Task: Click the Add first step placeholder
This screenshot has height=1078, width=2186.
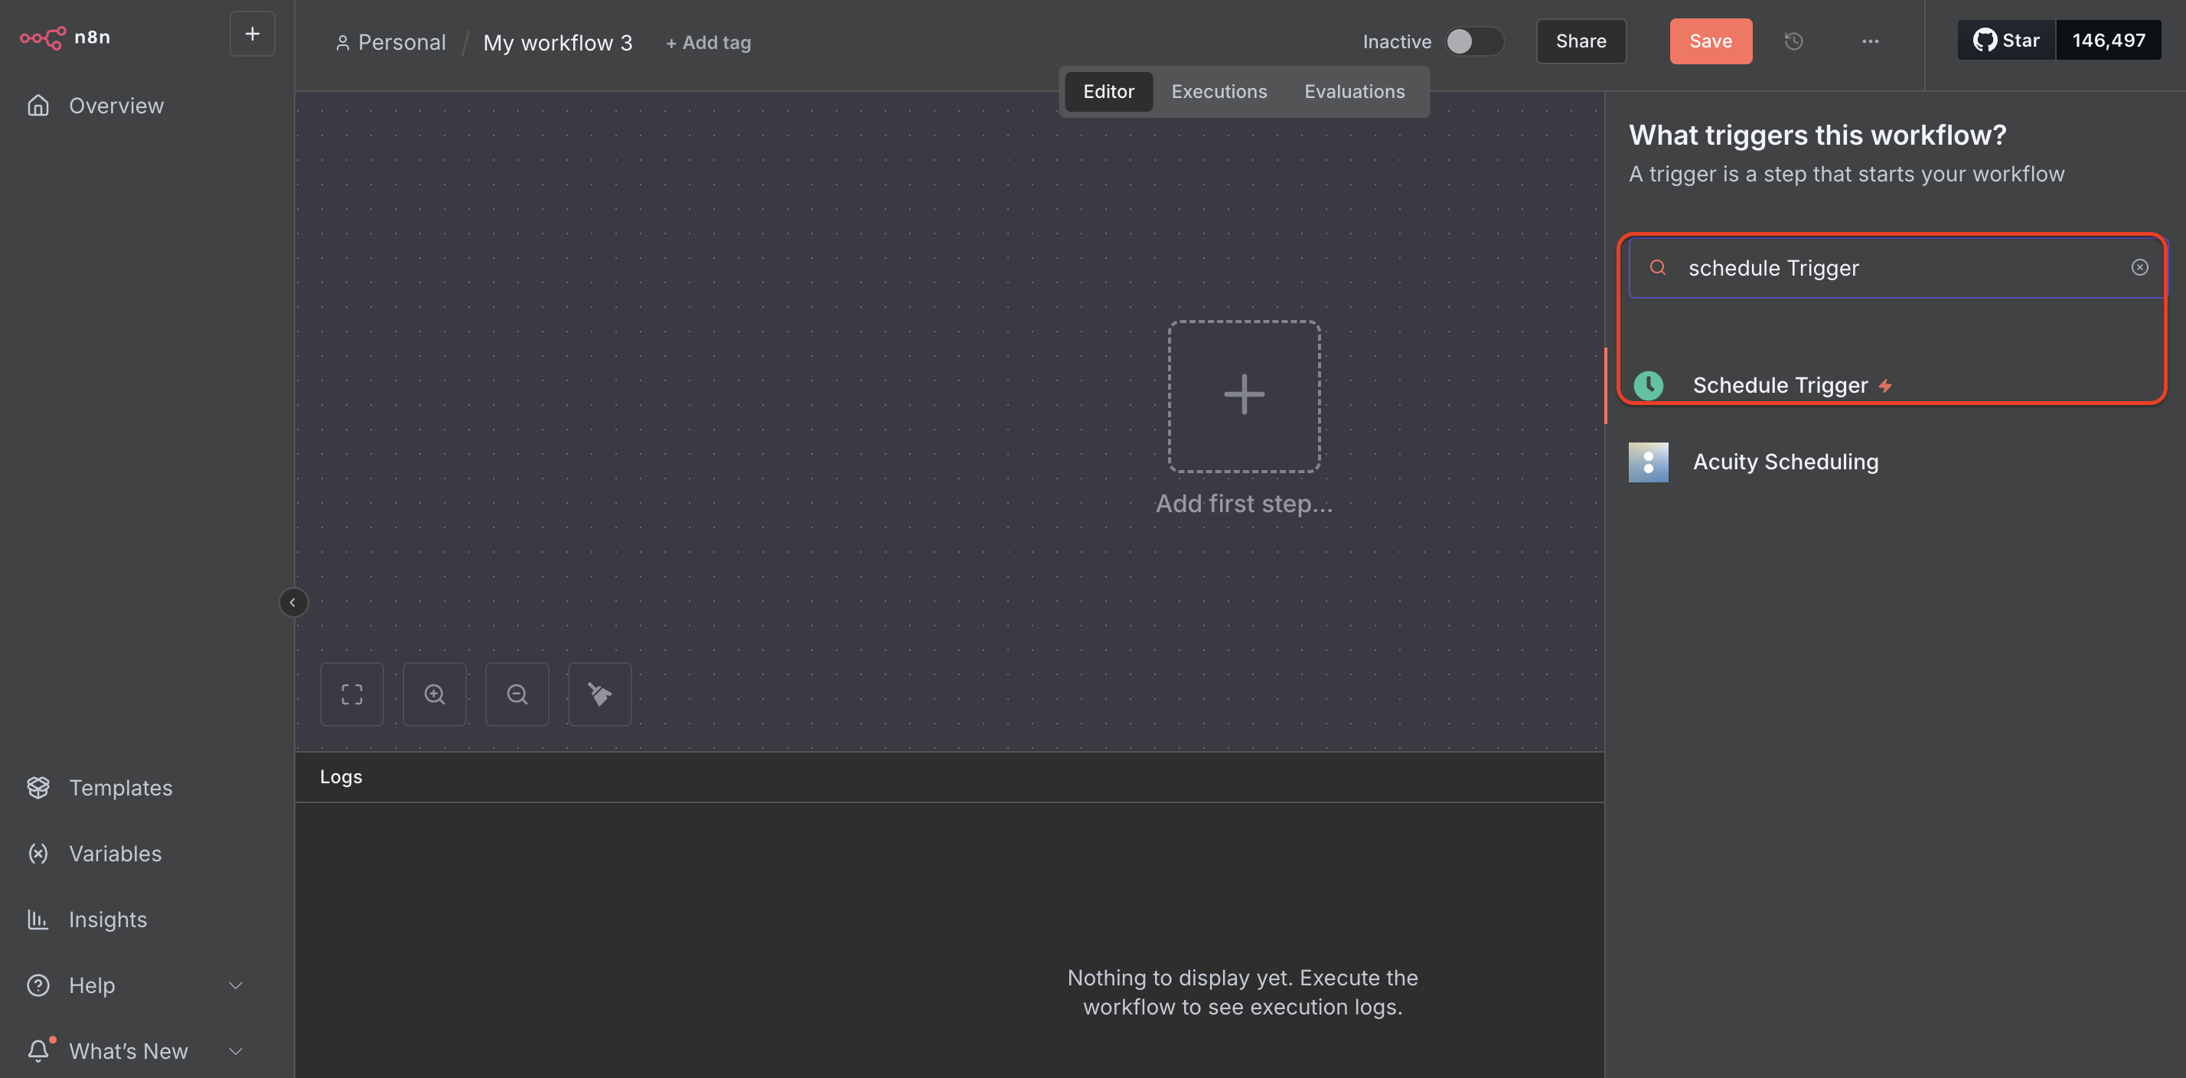Action: coord(1244,396)
